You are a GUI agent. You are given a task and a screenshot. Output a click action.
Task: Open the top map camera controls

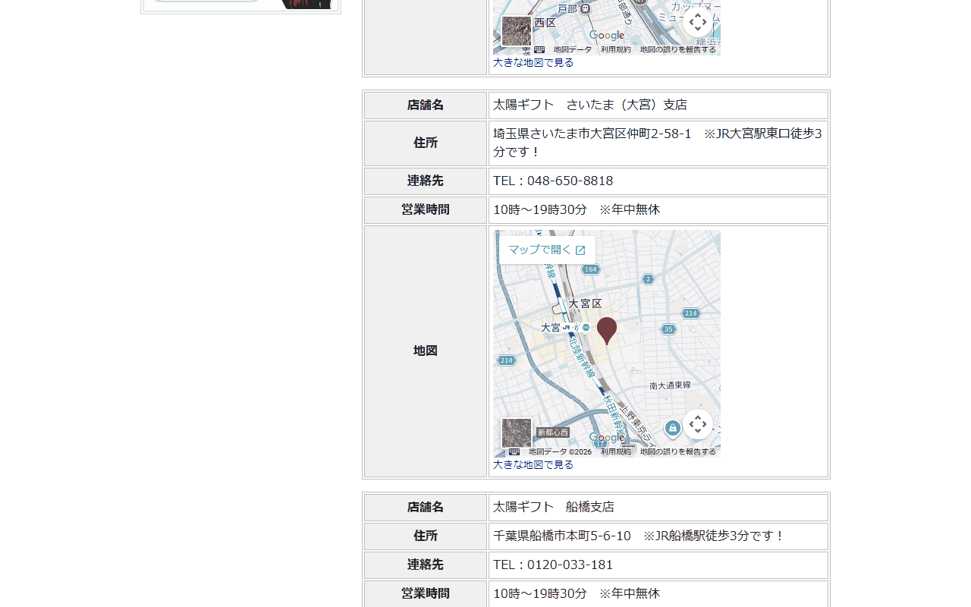click(x=698, y=22)
